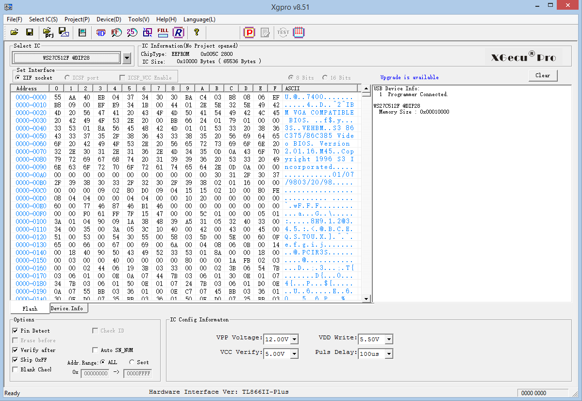Select 8 Bits mode
The image size is (582, 401).
(301, 78)
